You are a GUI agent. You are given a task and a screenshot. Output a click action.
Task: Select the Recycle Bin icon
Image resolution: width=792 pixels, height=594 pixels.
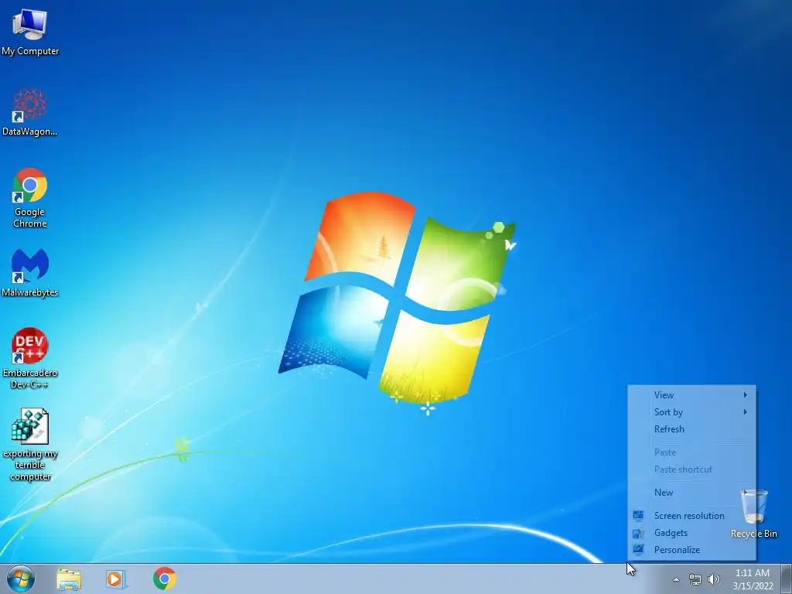(x=753, y=514)
